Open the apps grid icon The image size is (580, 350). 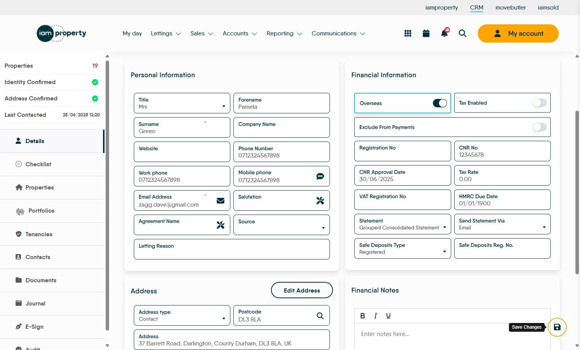(408, 33)
